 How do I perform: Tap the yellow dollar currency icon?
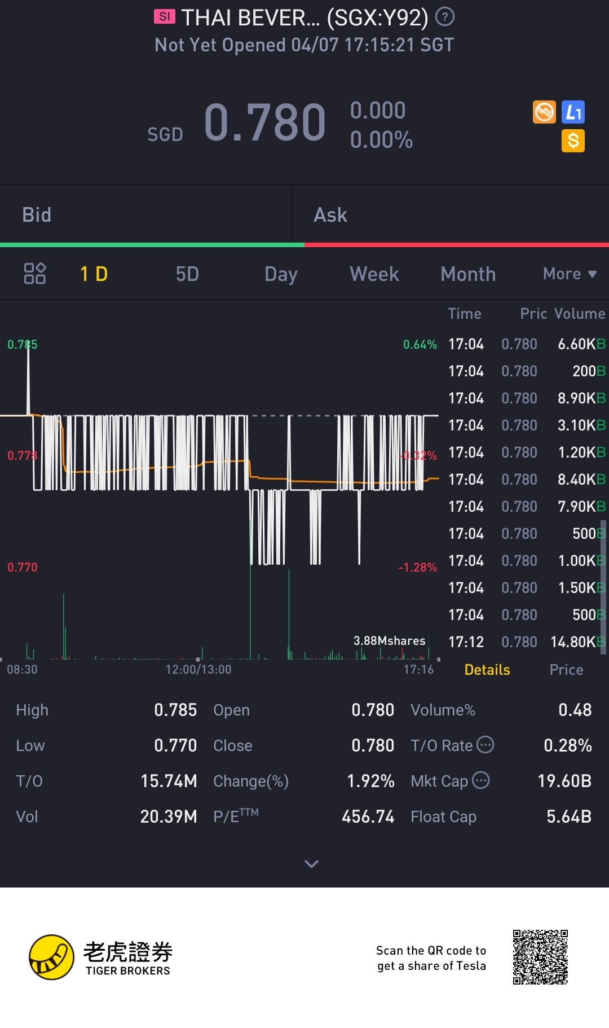pyautogui.click(x=573, y=140)
